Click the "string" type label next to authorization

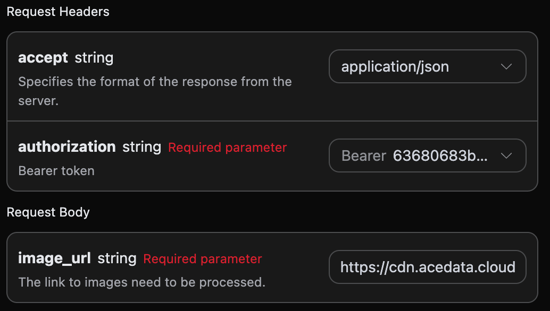(x=142, y=147)
